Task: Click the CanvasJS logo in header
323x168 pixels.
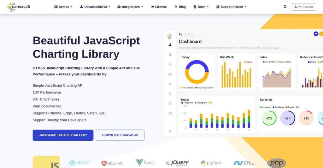Action: coord(19,7)
